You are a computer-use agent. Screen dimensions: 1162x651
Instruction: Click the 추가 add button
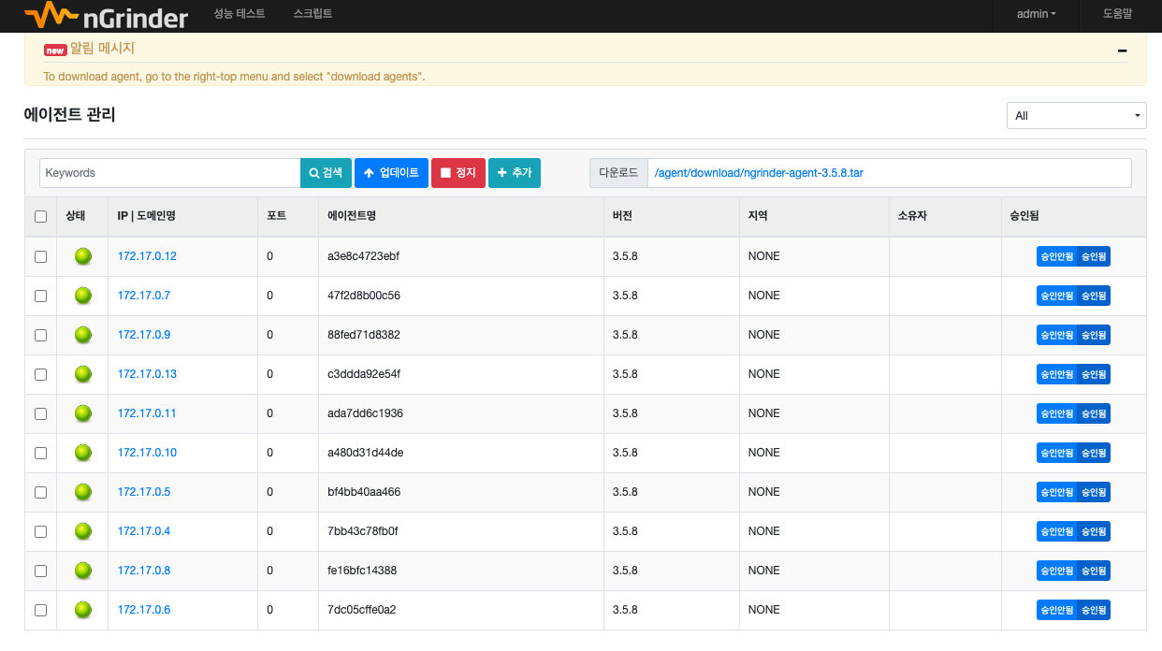click(515, 173)
